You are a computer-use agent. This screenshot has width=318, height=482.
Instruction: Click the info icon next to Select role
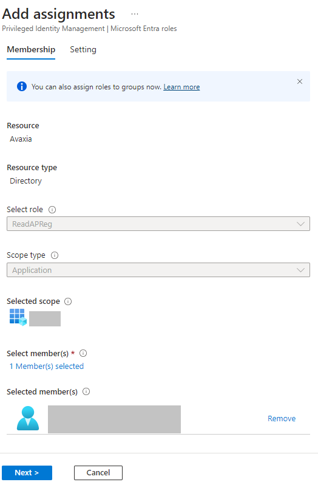pyautogui.click(x=52, y=210)
